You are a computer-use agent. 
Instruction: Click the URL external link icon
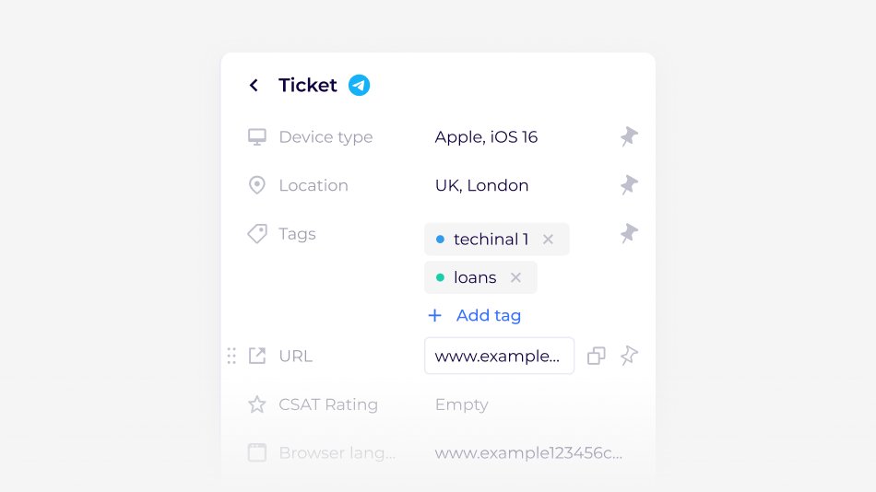pyautogui.click(x=257, y=356)
